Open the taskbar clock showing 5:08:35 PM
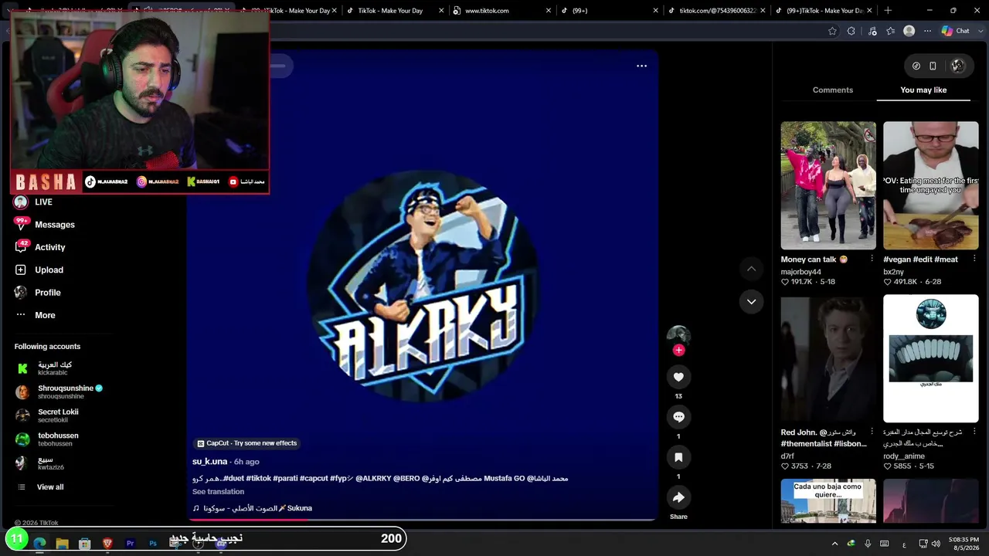Viewport: 989px width, 556px height. click(964, 544)
